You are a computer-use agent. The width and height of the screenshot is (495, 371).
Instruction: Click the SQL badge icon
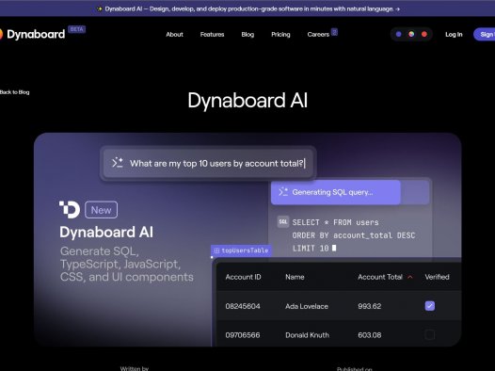pos(283,221)
